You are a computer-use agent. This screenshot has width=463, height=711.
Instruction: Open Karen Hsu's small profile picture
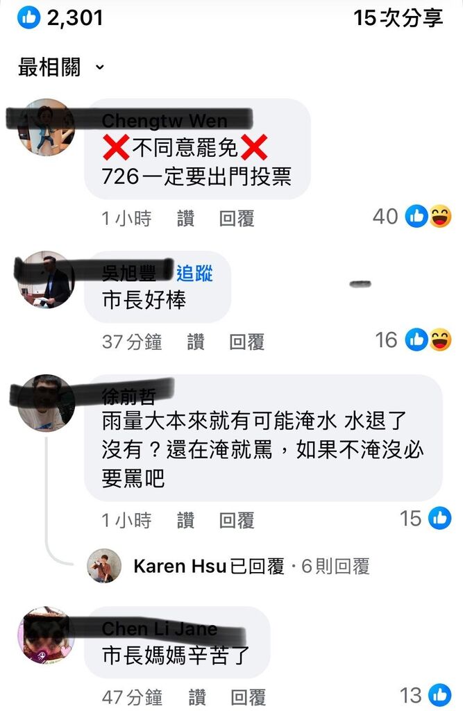104,565
